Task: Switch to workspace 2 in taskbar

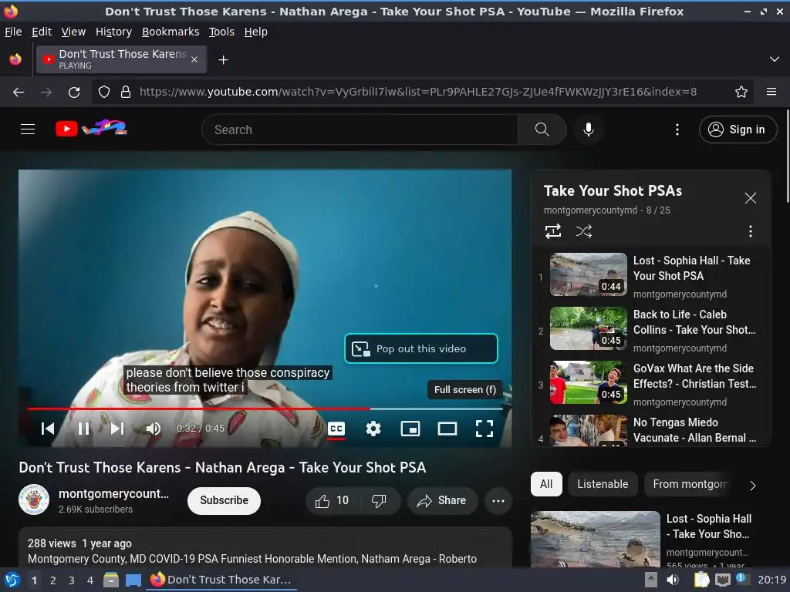Action: pyautogui.click(x=53, y=580)
